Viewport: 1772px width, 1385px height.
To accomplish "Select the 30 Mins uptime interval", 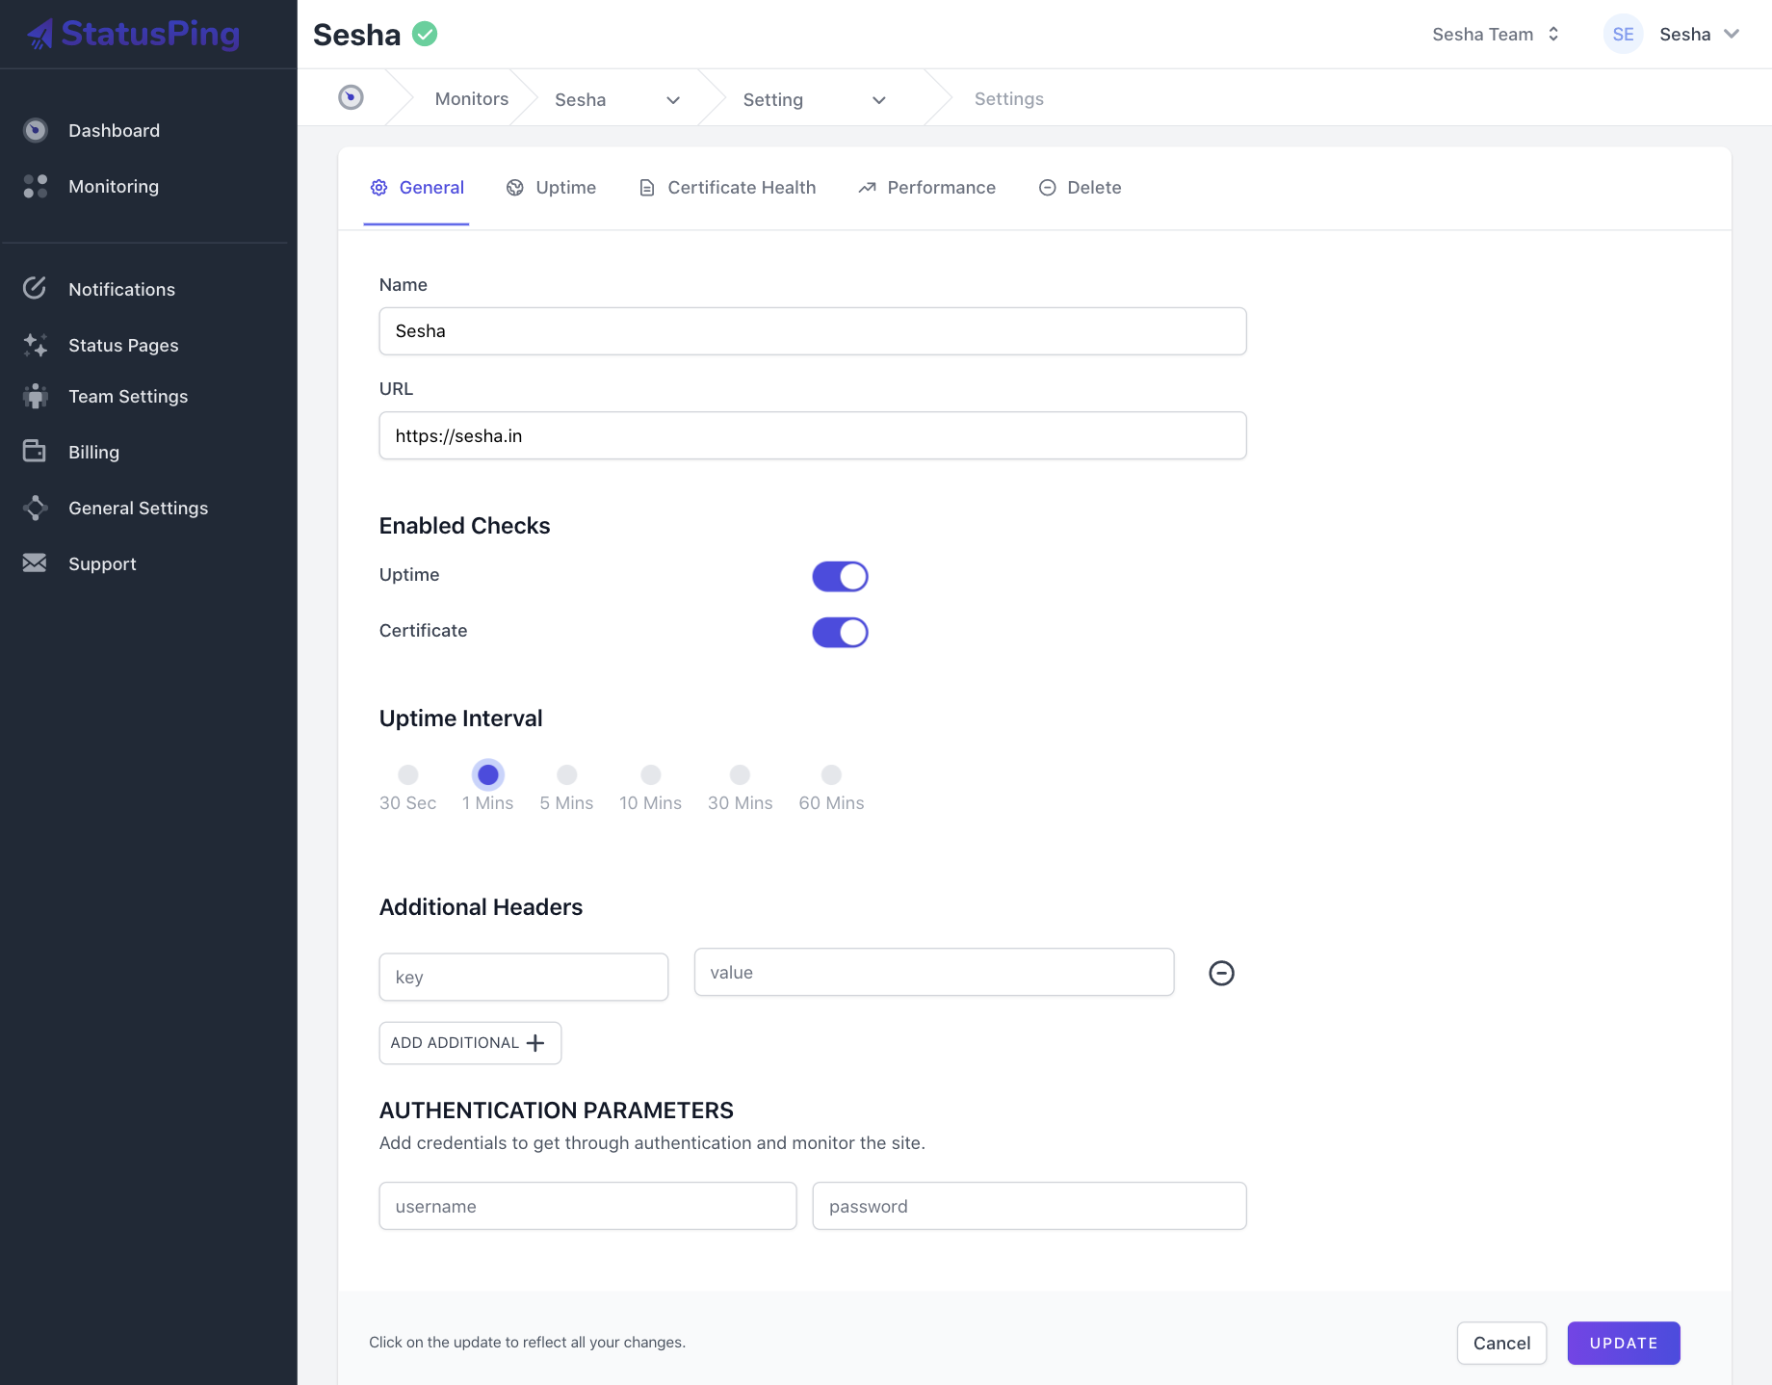I will [x=740, y=774].
